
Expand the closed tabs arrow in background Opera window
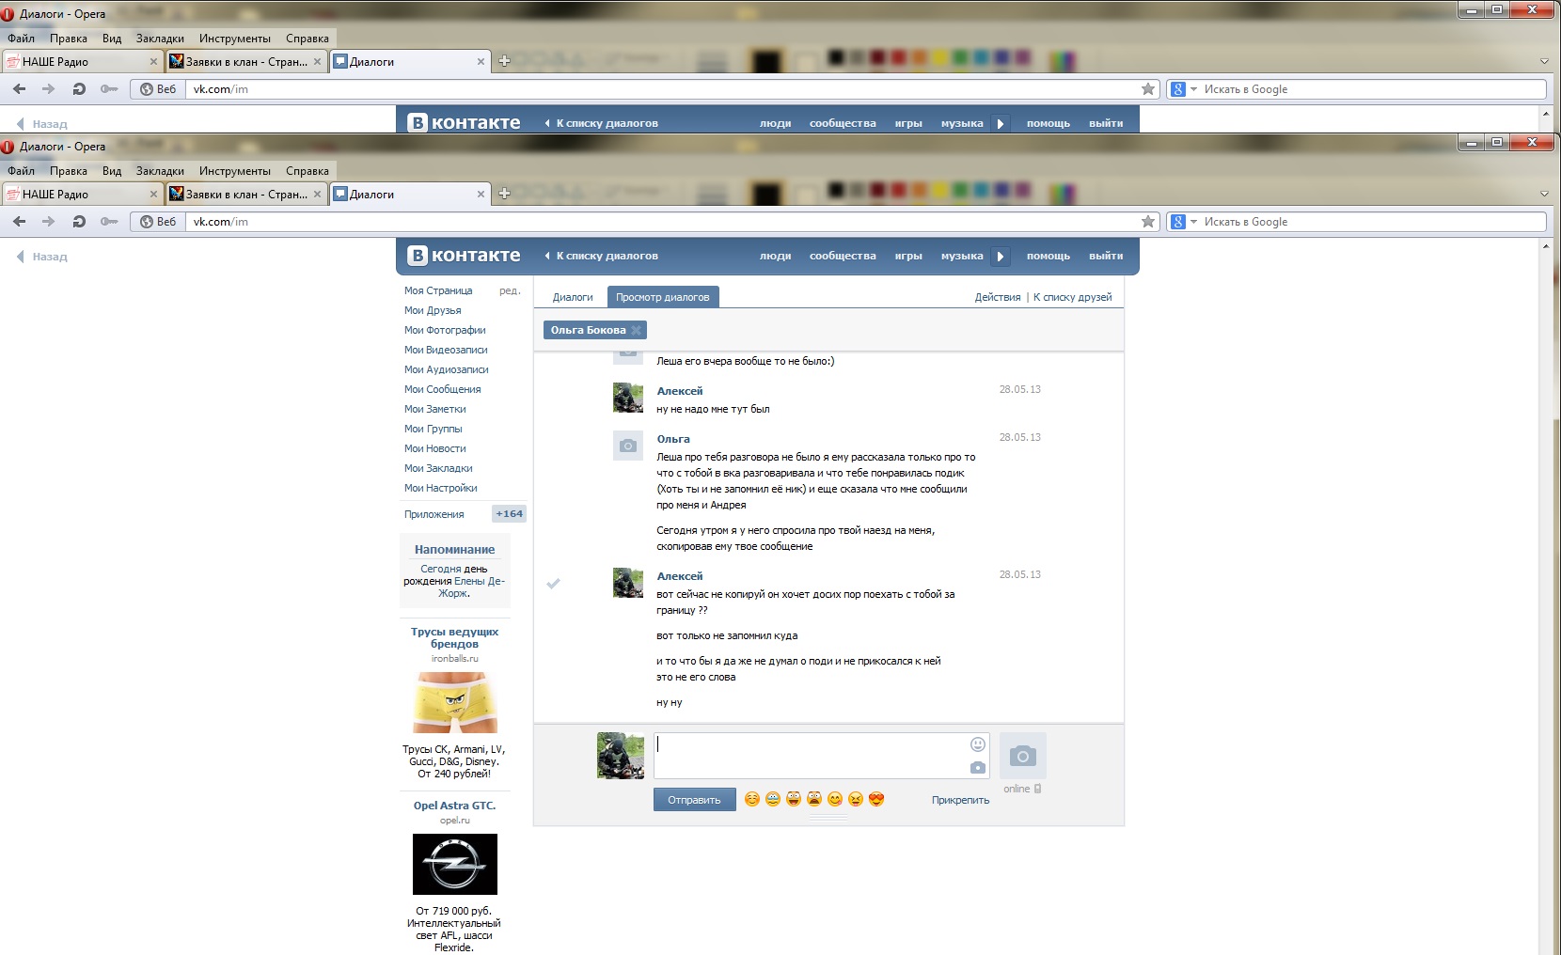pyautogui.click(x=1544, y=61)
